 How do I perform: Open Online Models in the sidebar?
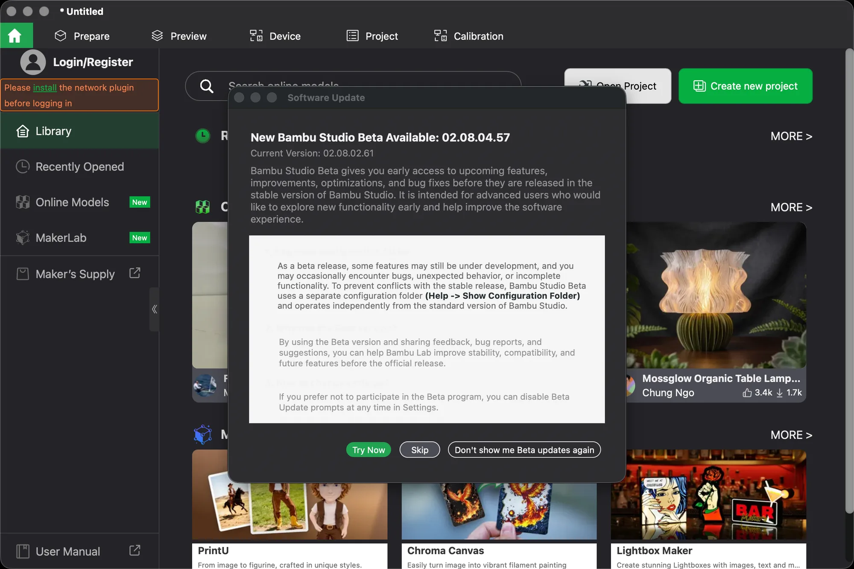pyautogui.click(x=79, y=202)
